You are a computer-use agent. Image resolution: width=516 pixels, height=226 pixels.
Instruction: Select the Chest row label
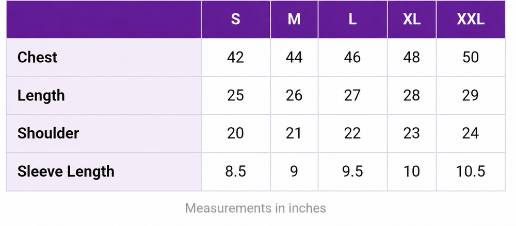[37, 58]
